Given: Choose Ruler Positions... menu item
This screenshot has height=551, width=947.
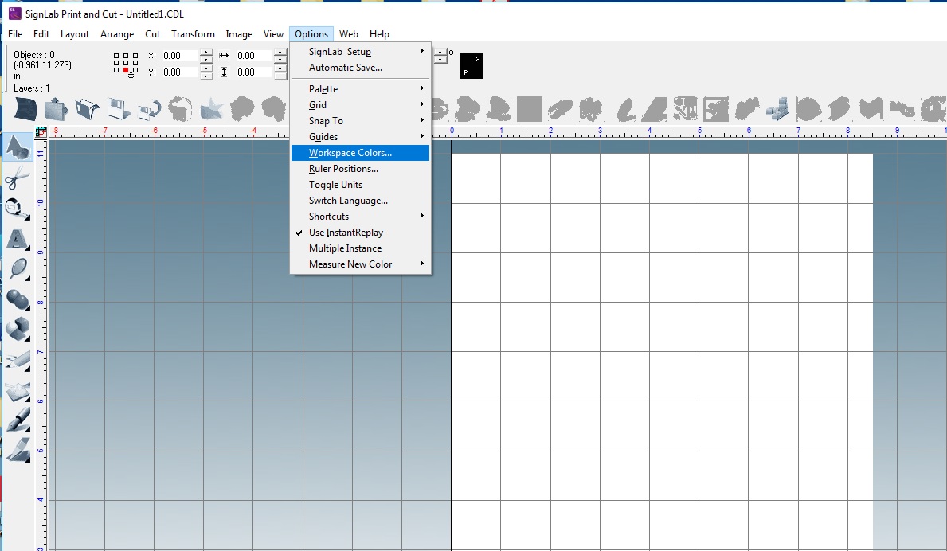Looking at the screenshot, I should (x=361, y=168).
